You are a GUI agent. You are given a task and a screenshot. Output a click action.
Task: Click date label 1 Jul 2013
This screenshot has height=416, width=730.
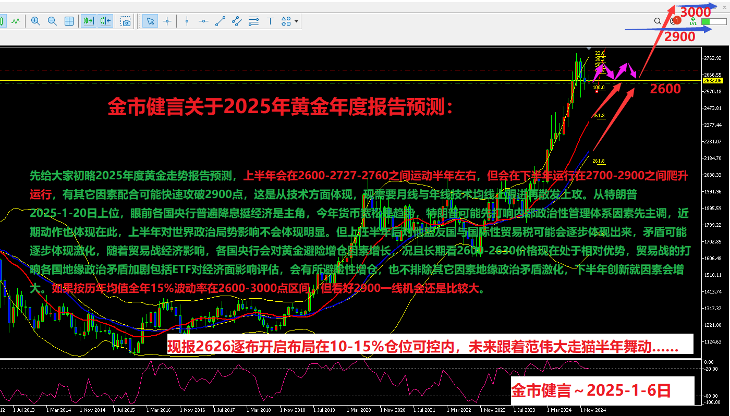25,410
